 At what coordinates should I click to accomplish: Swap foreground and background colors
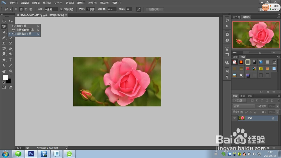pos(10,76)
